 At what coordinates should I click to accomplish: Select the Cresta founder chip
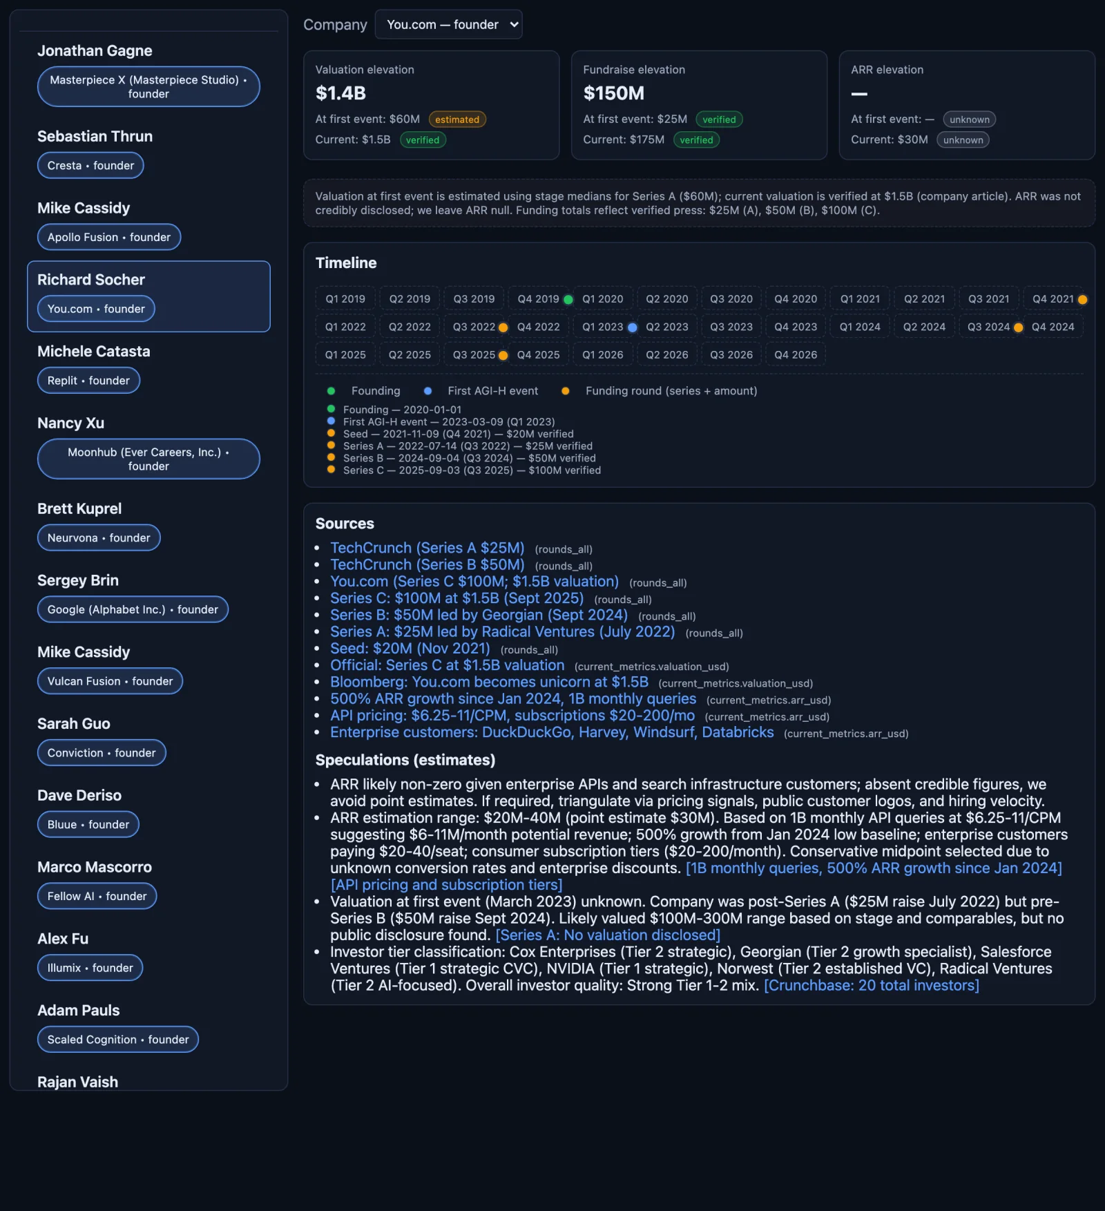click(90, 165)
